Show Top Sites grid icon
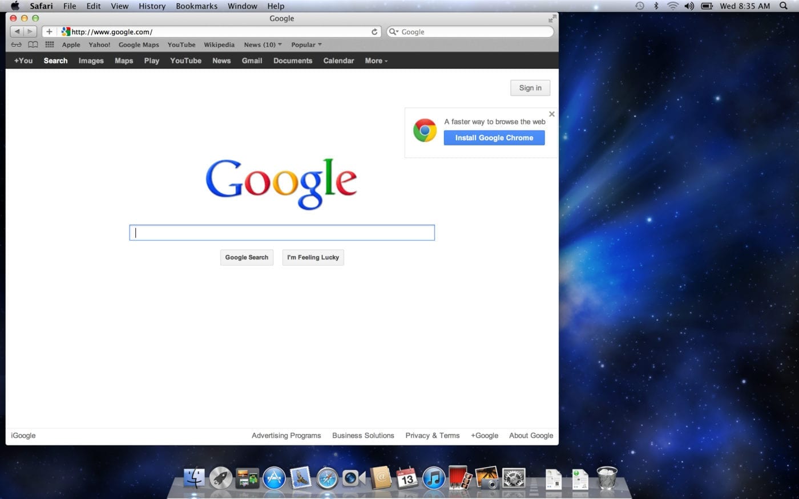Image resolution: width=799 pixels, height=499 pixels. (50, 44)
